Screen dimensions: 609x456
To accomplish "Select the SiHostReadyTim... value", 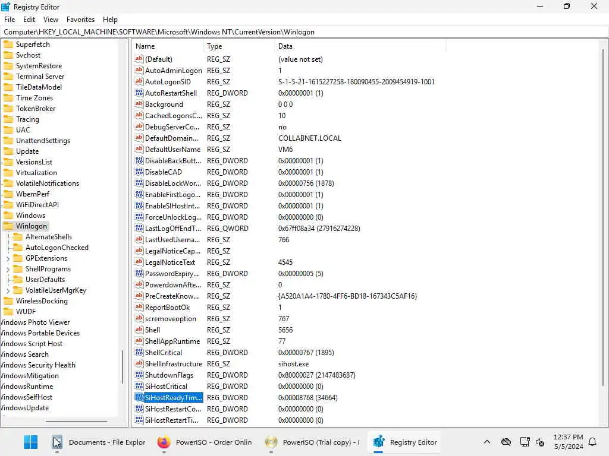I will tap(174, 397).
